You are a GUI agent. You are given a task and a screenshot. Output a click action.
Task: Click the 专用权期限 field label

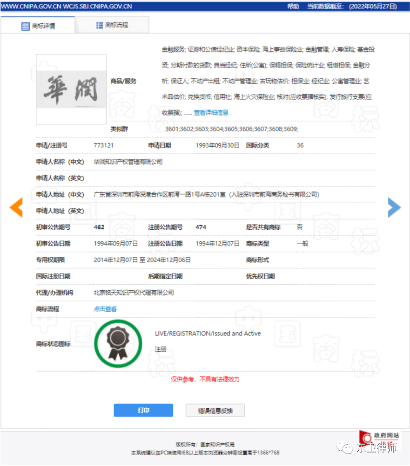(x=50, y=260)
